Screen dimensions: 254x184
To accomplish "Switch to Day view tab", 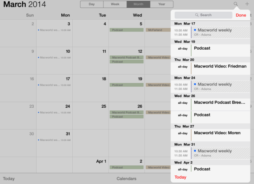I will point(92,4).
